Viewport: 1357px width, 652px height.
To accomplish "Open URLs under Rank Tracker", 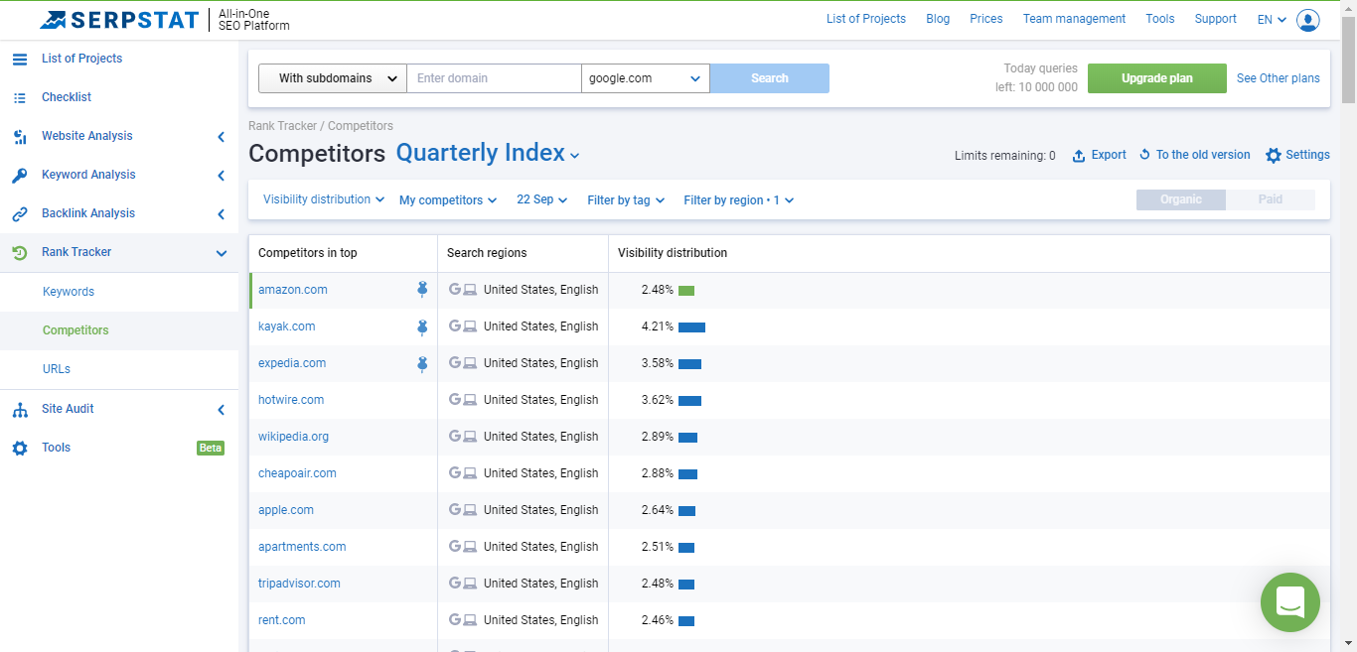I will (57, 369).
